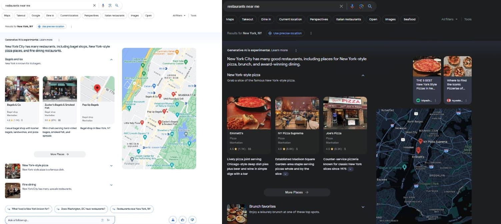Clear the search box in the light-theme page
Image resolution: width=501 pixels, height=224 pixels.
click(x=94, y=6)
